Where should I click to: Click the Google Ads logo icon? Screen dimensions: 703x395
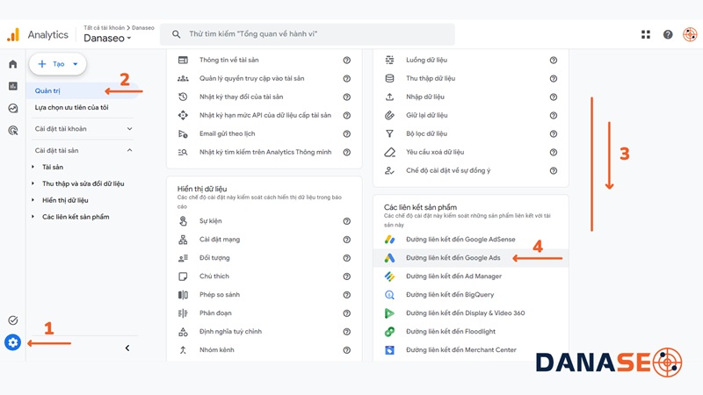coord(389,258)
